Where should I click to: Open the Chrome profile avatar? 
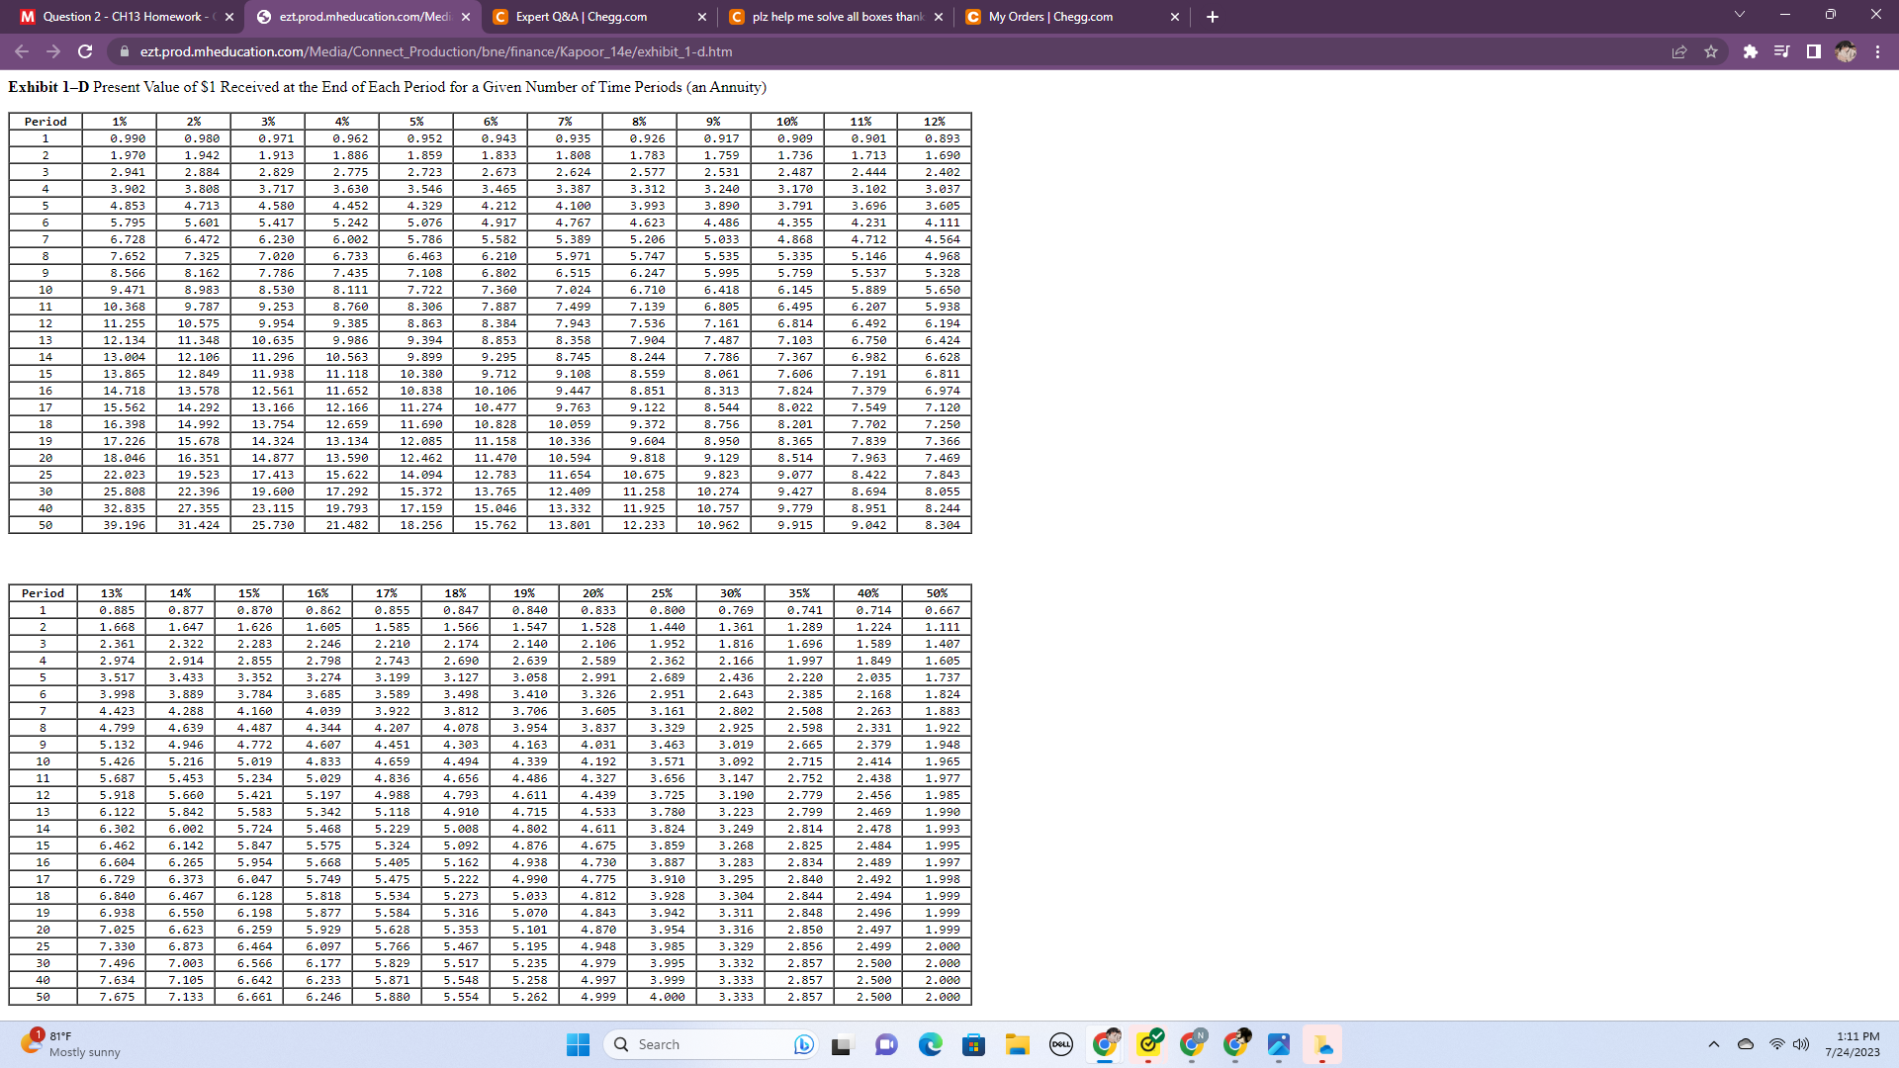1846,51
